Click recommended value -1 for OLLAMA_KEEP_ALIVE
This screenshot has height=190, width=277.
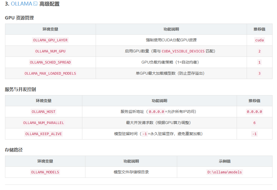click(x=254, y=134)
